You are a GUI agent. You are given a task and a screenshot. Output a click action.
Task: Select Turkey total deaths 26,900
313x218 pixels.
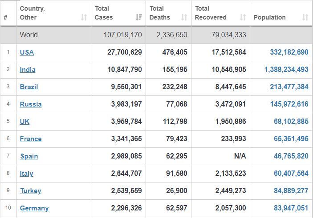point(177,191)
